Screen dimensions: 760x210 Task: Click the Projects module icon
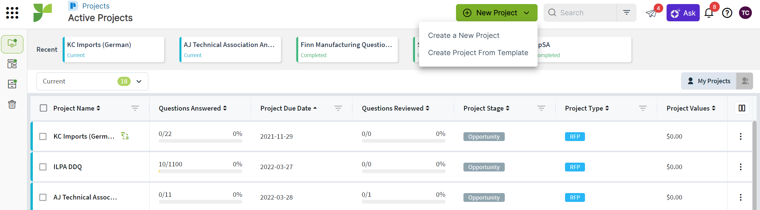[x=73, y=6]
